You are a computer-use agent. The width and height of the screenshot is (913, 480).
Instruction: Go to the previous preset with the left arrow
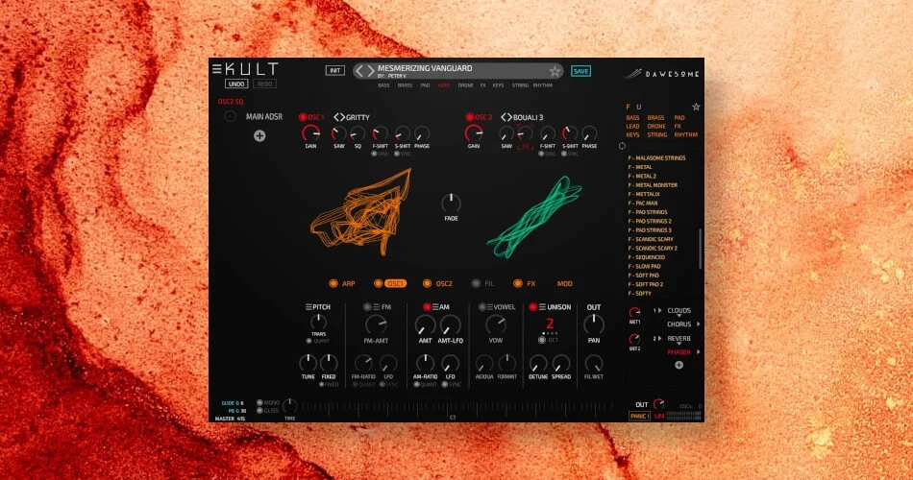click(x=359, y=71)
